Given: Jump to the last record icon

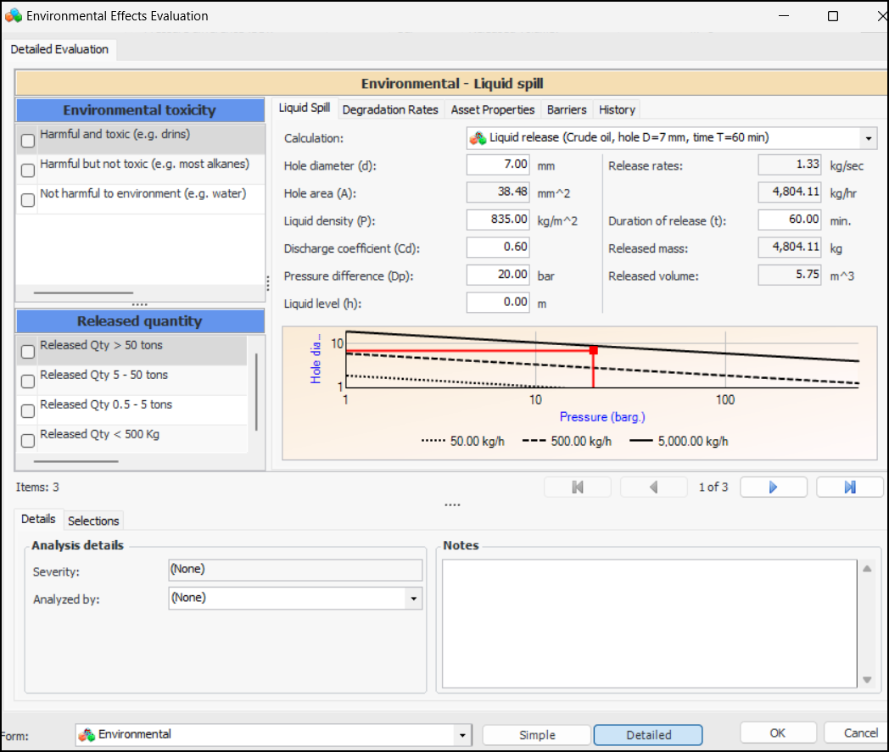Looking at the screenshot, I should (x=849, y=487).
